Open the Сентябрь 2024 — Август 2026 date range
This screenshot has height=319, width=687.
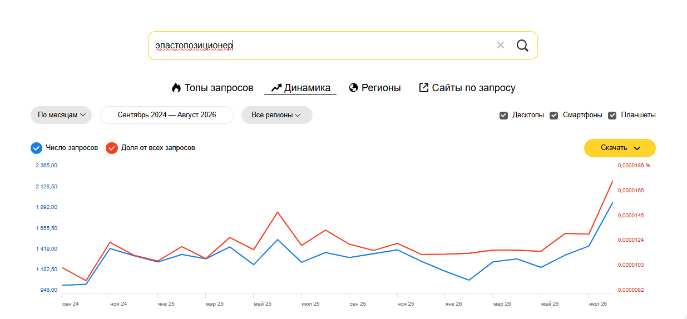(167, 115)
